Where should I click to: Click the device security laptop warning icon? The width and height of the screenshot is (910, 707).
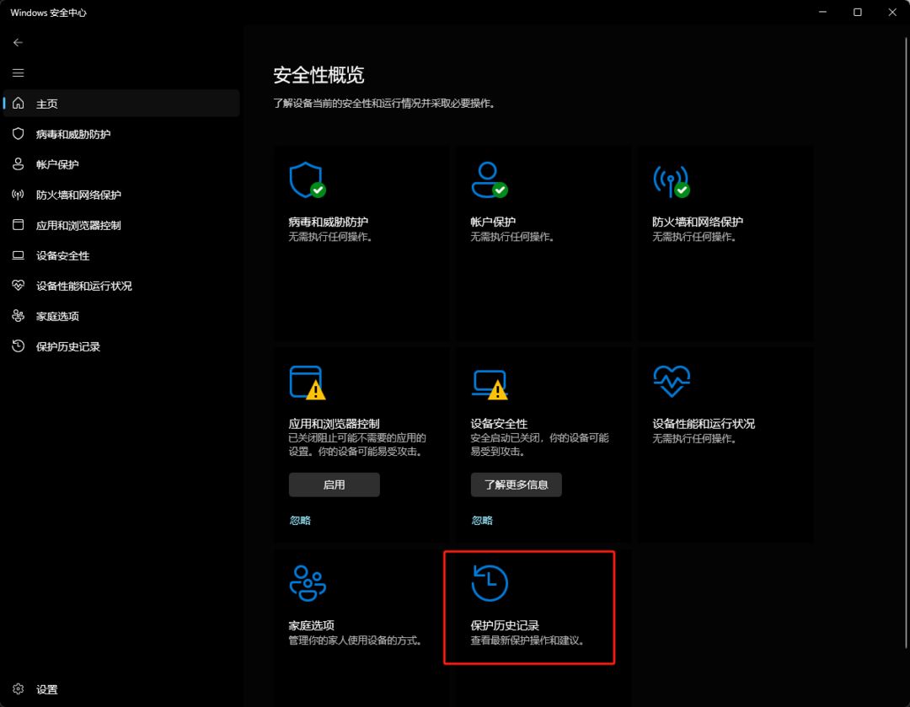pyautogui.click(x=490, y=384)
